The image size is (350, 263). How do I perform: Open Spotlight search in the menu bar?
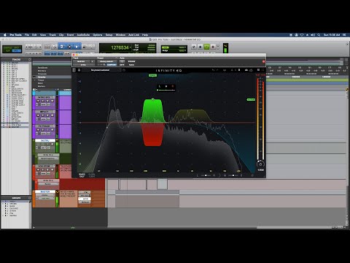(x=319, y=35)
